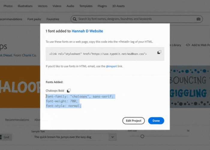Viewport: 210px width, 150px height.
Task: Select the font-weight: 700 line
Action: pos(61,101)
